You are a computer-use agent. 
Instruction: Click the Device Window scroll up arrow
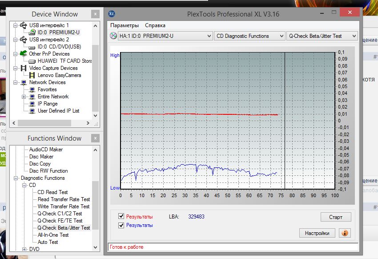click(96, 26)
